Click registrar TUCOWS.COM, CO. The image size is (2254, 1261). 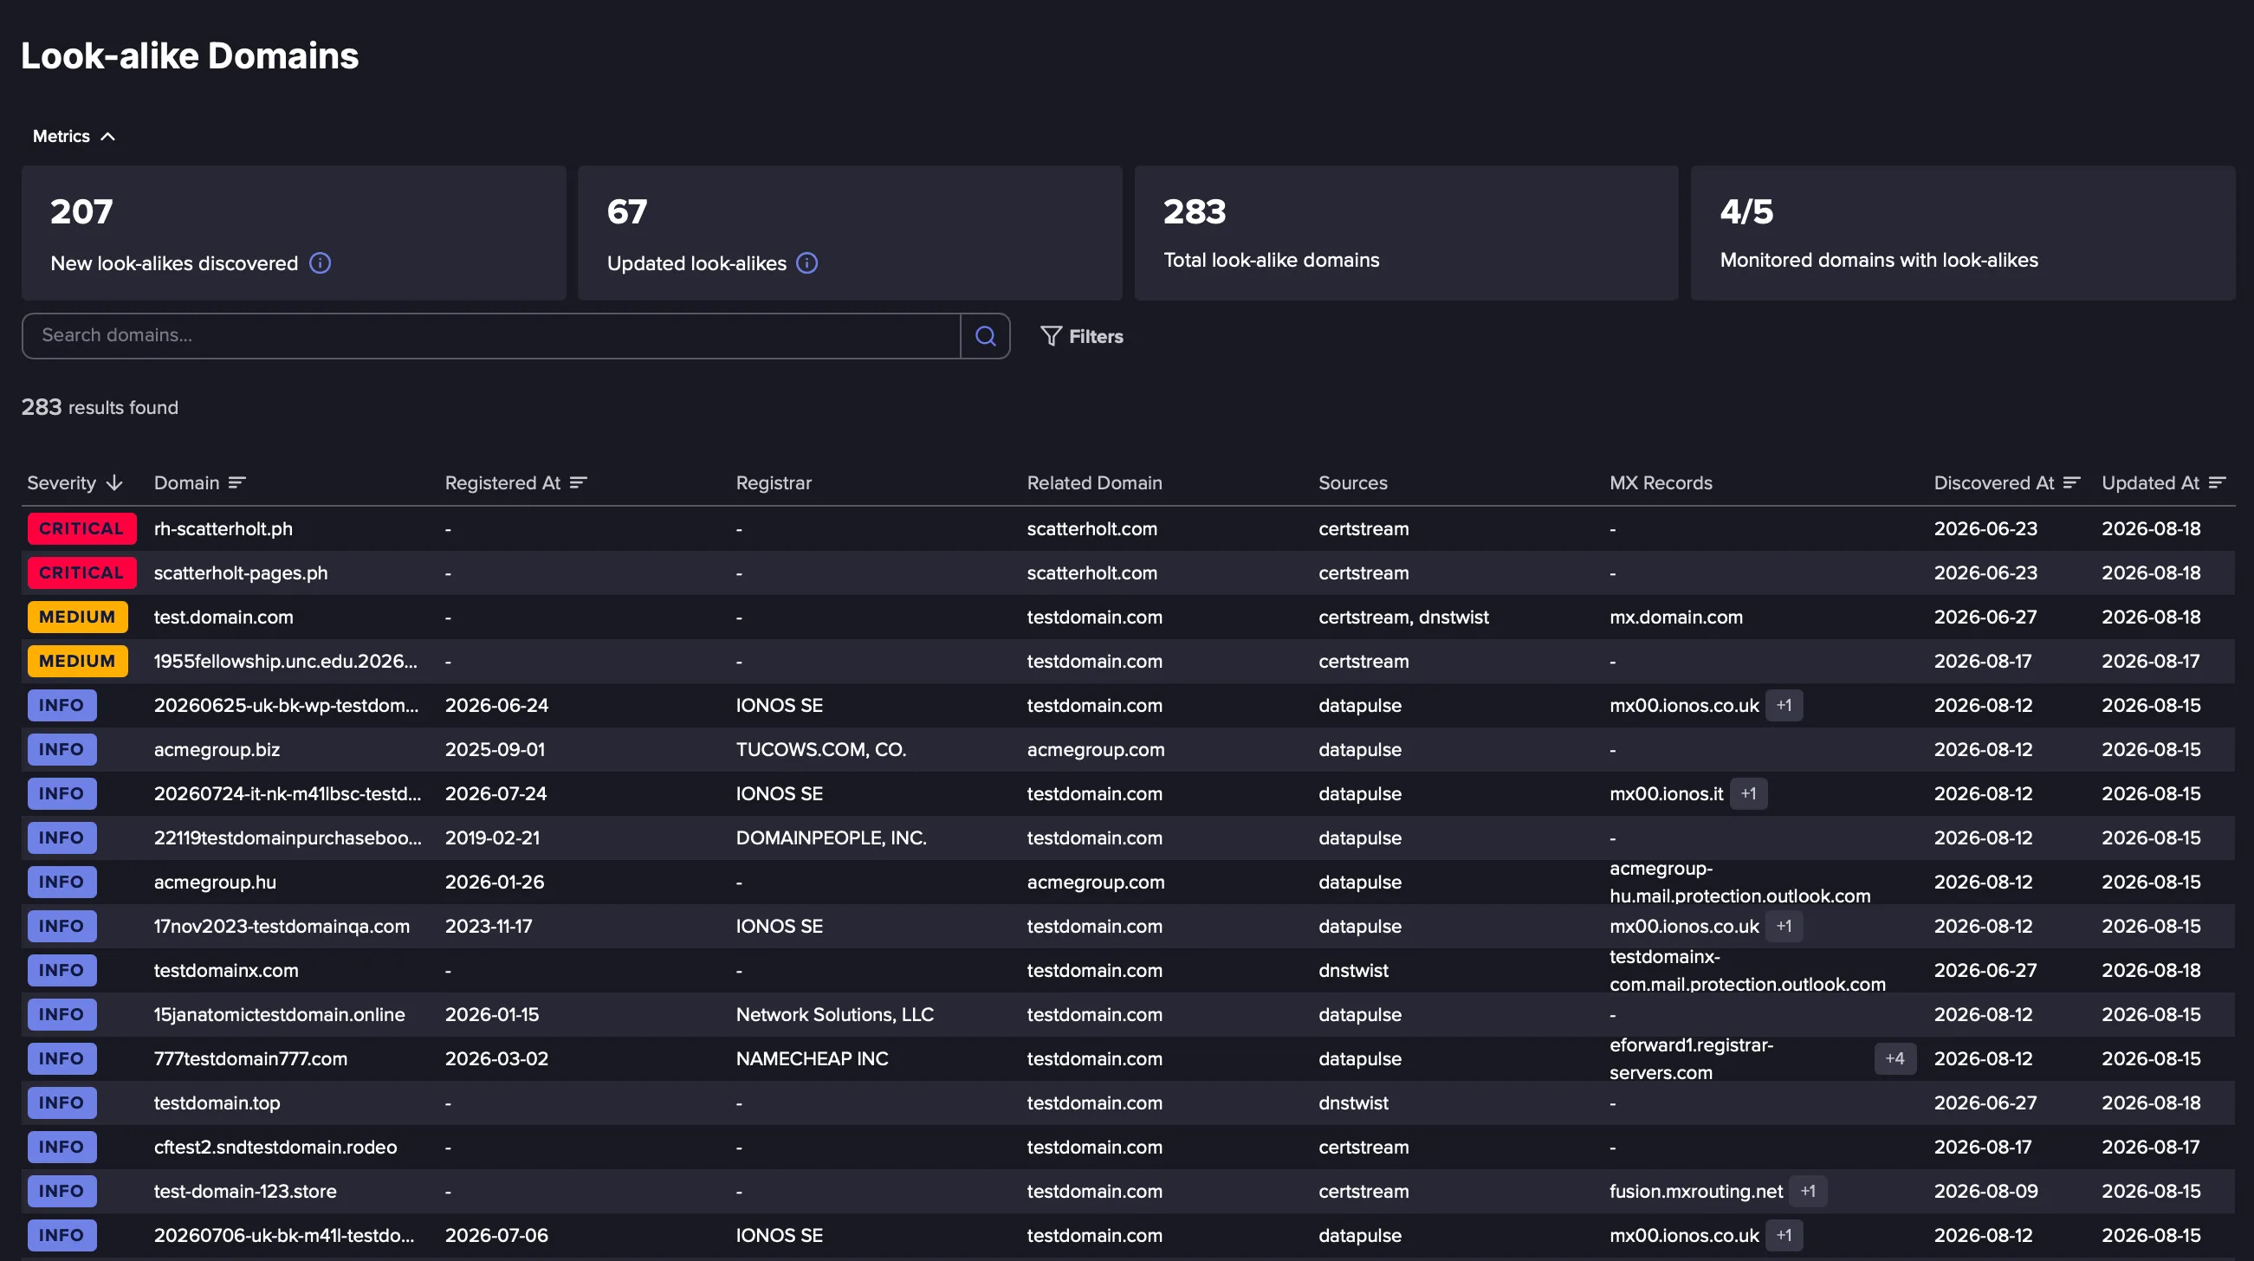[x=820, y=750]
